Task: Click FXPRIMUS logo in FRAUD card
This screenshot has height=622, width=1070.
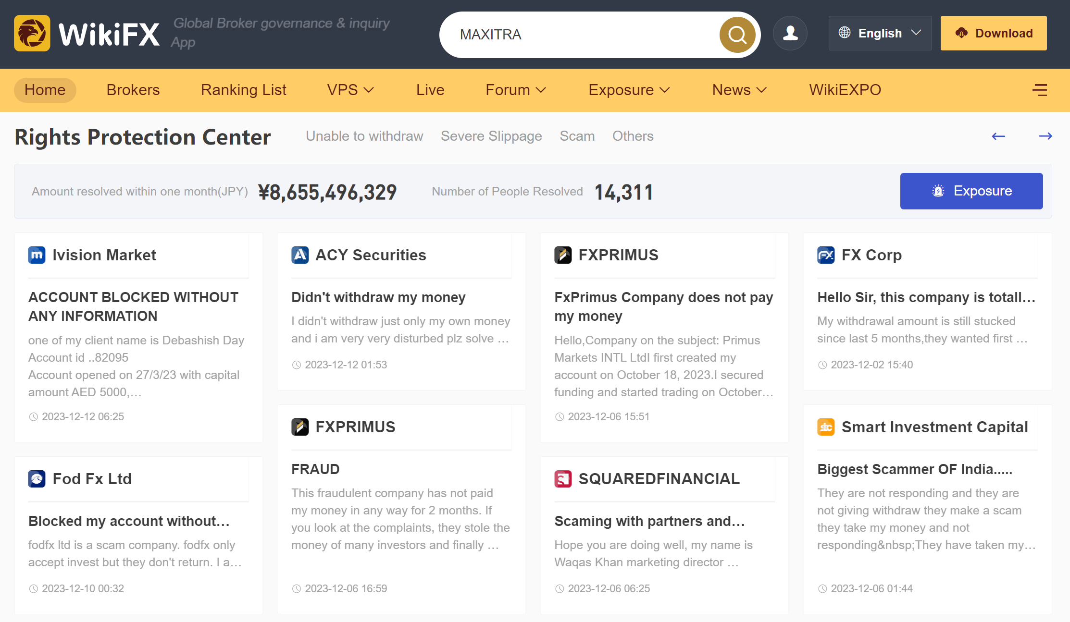Action: (300, 427)
